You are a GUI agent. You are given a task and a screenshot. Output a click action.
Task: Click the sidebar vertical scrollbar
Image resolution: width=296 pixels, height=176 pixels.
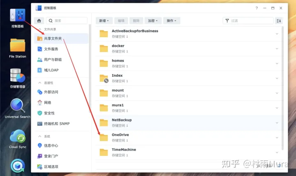(x=90, y=68)
